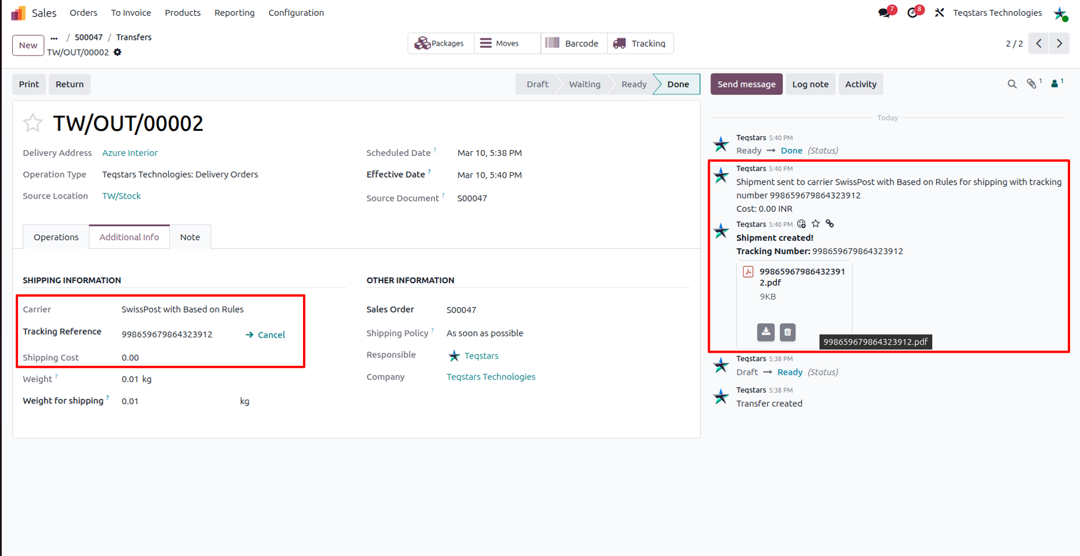Viewport: 1080px width, 556px height.
Task: Search messages with magnifier icon
Action: click(x=1012, y=84)
